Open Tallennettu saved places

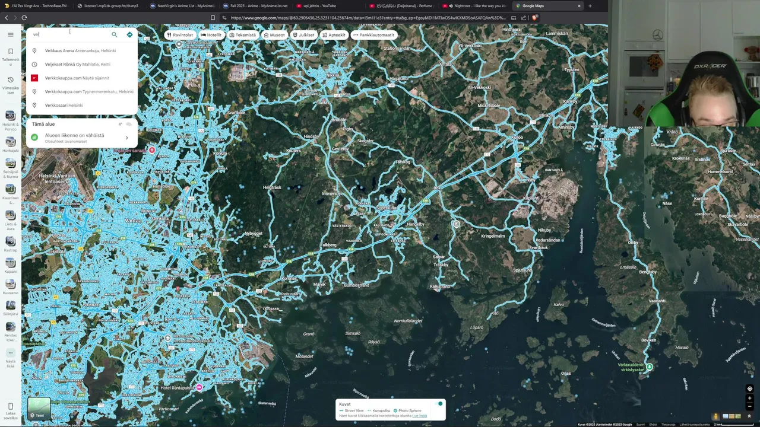click(10, 57)
